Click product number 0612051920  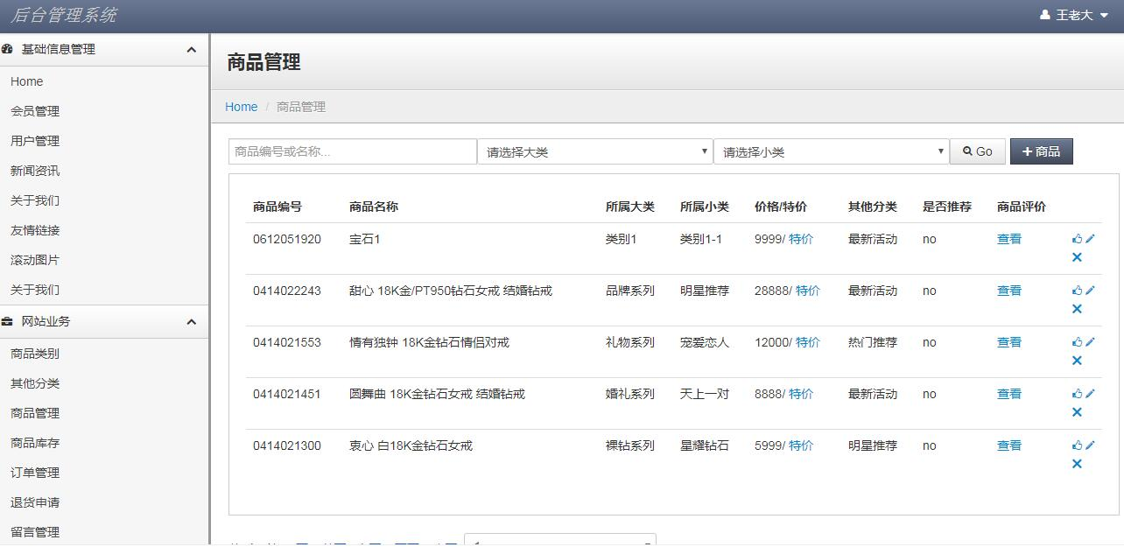(287, 239)
